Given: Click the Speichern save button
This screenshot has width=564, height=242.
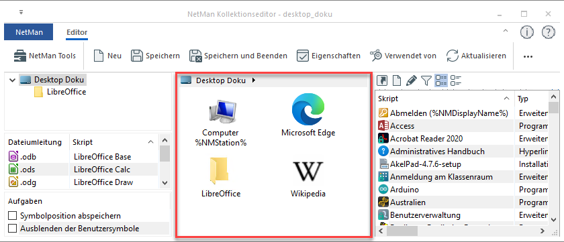Looking at the screenshot, I should click(155, 56).
